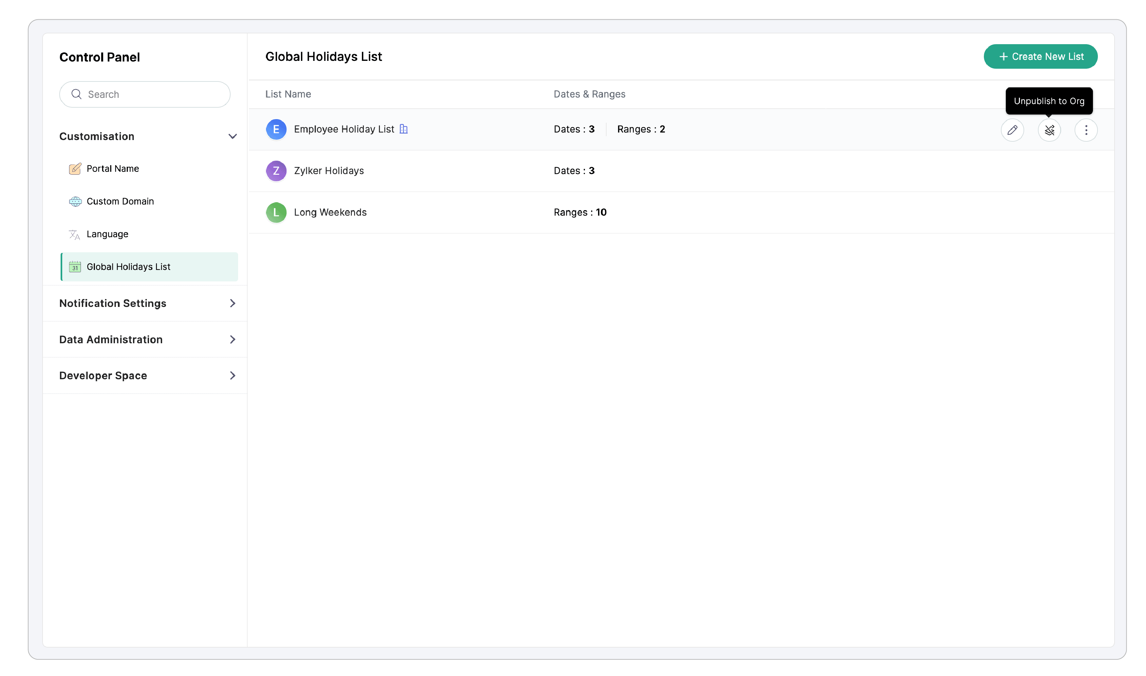Click the organization building icon beside Employee Holiday List
This screenshot has height=676, width=1146.
[x=404, y=129]
